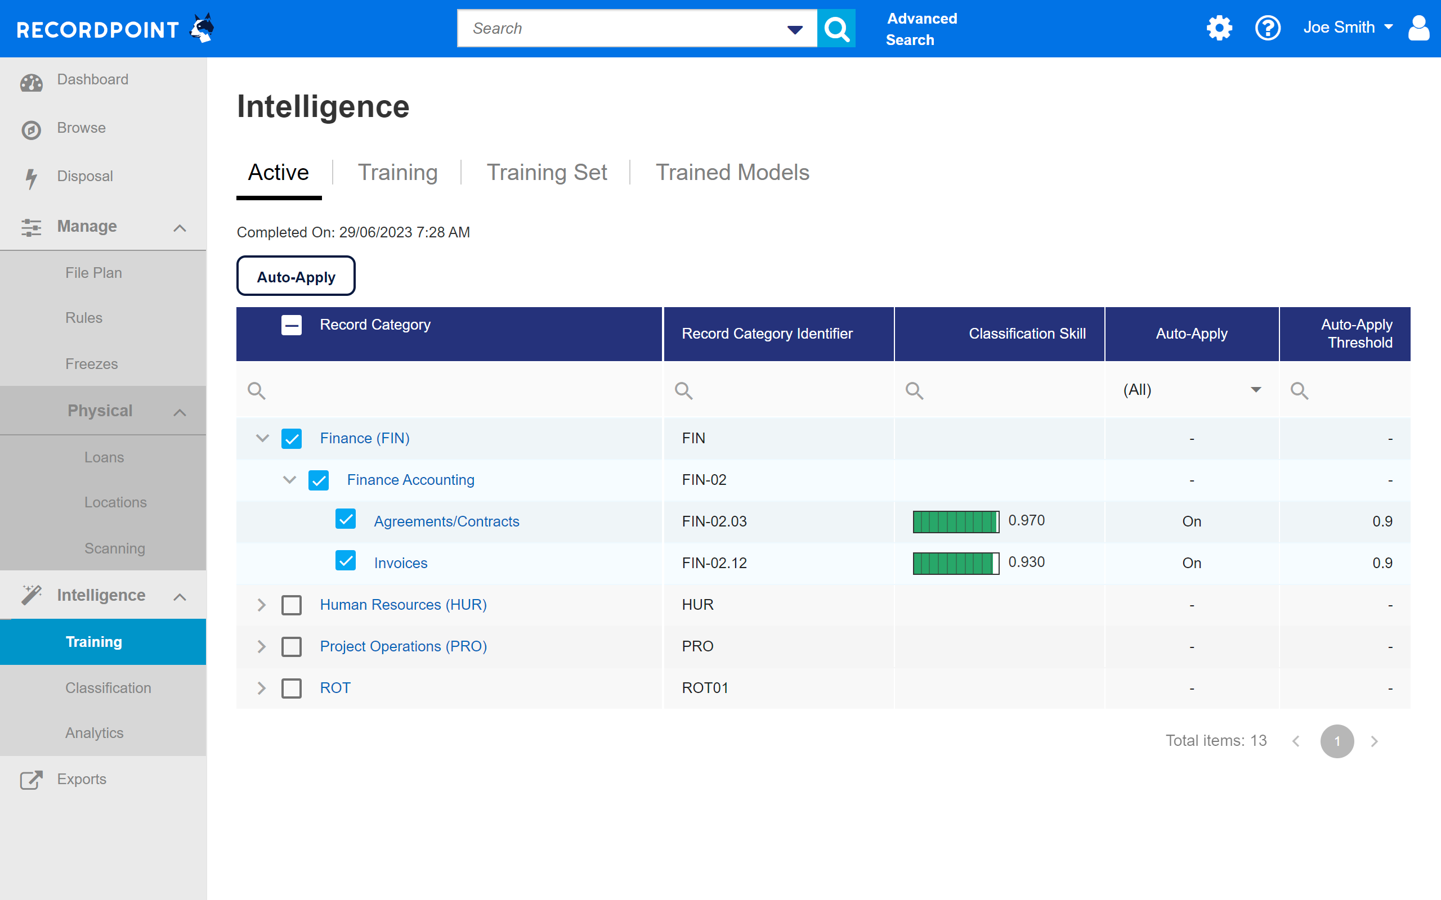The width and height of the screenshot is (1441, 900).
Task: Open Advanced Search link
Action: click(922, 29)
